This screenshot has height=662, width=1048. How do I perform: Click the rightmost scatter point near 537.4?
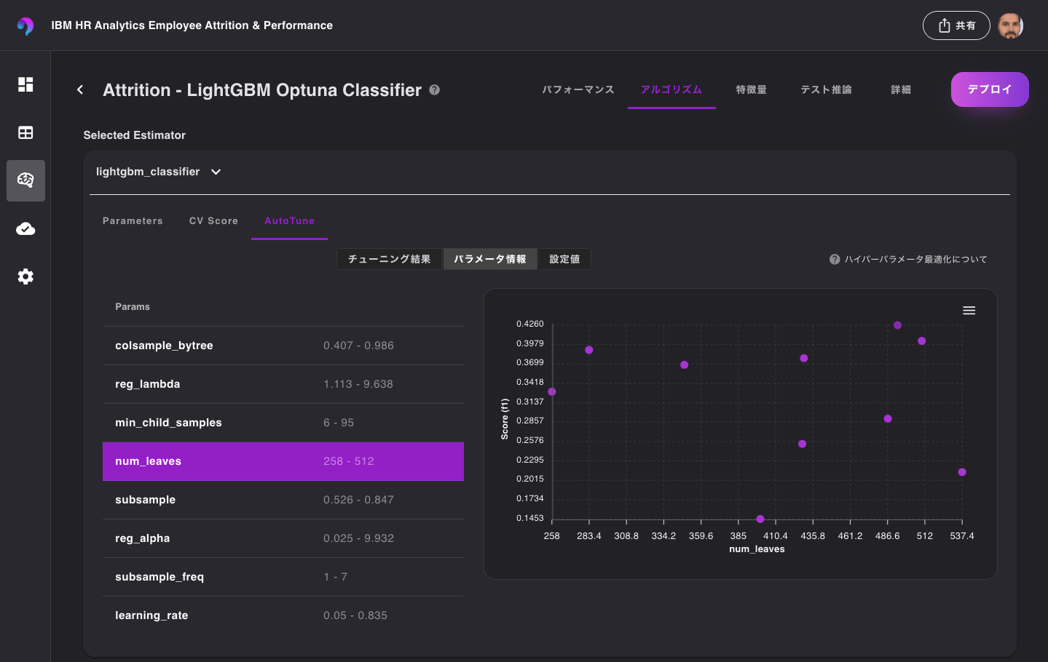(962, 472)
